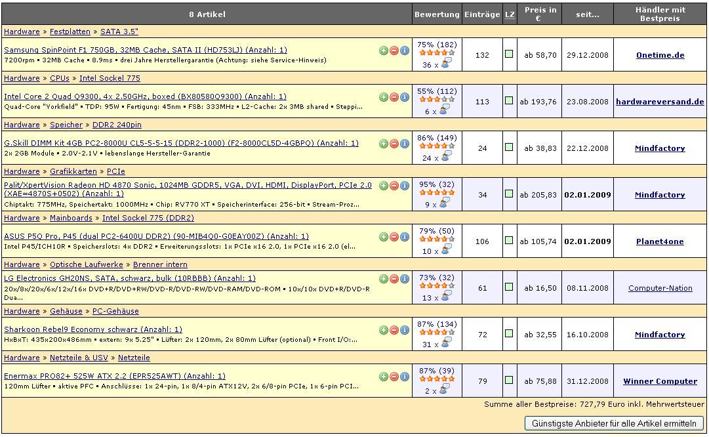Click minus icon for Sharkoon Rebel9 Economy

click(x=394, y=330)
